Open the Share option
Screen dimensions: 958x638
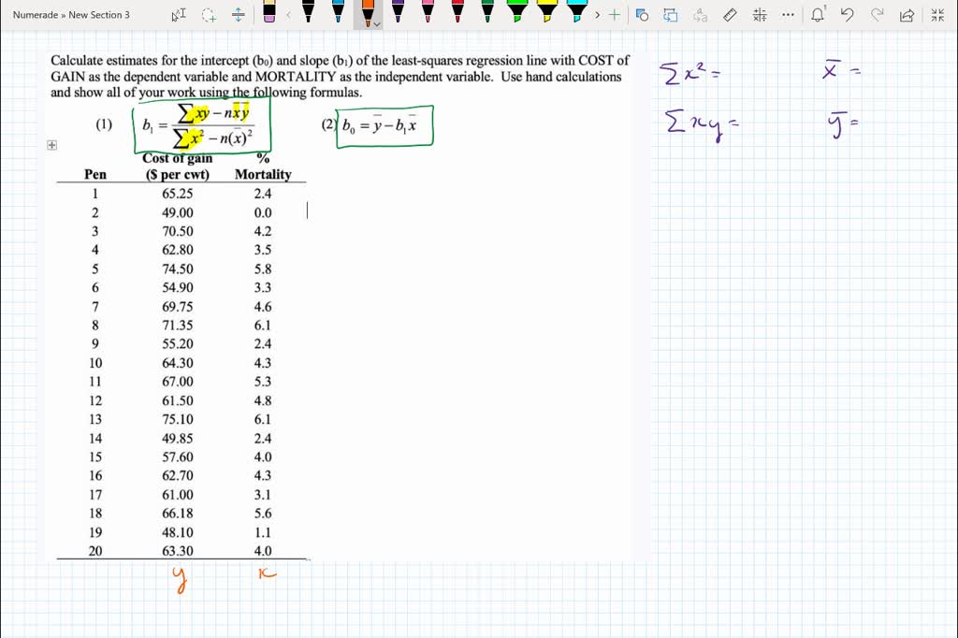click(906, 15)
